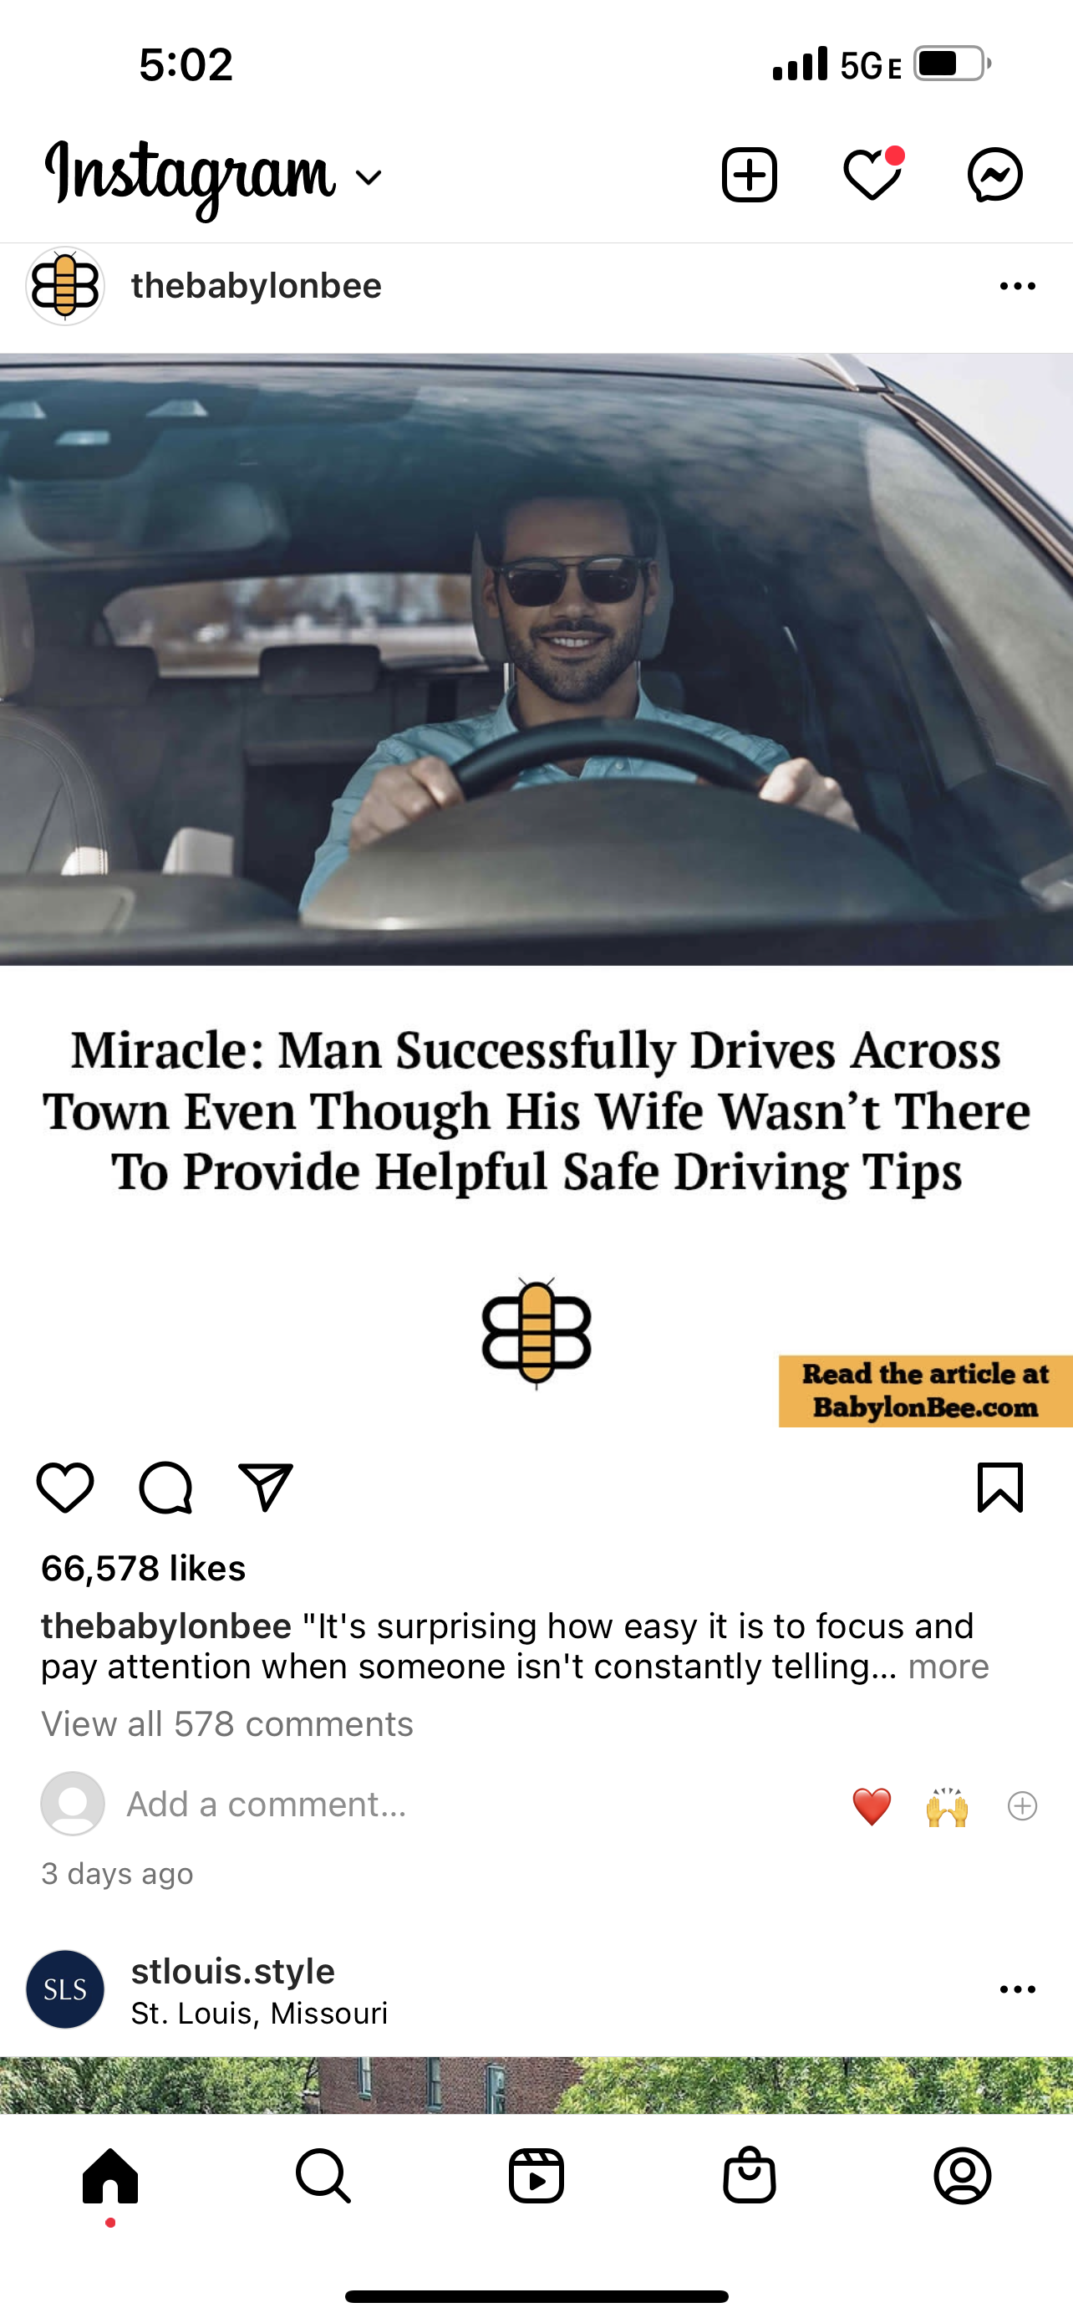
Task: Open the Shop bag tab
Action: (749, 2176)
